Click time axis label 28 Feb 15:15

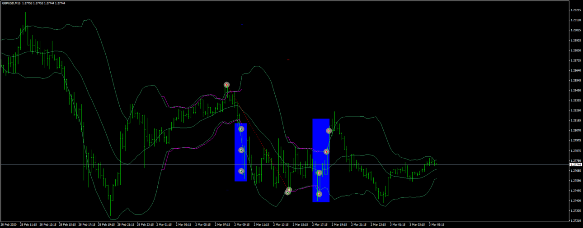[67, 224]
